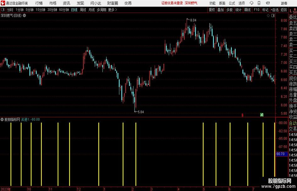Click the 通达信 red app logo
This screenshot has height=191, width=297.
pyautogui.click(x=3, y=3)
